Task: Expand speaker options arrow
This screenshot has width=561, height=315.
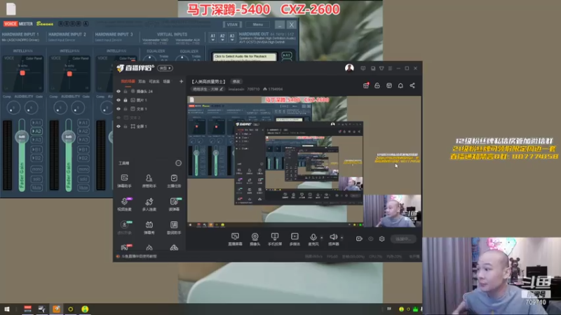Action: pyautogui.click(x=342, y=237)
